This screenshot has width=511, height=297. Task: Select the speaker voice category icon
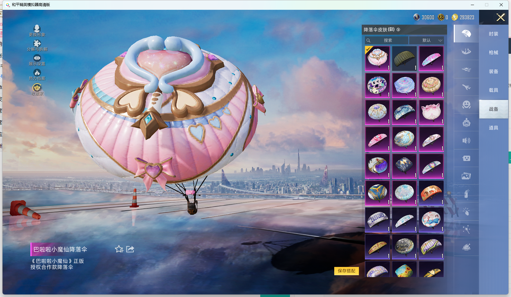click(466, 140)
